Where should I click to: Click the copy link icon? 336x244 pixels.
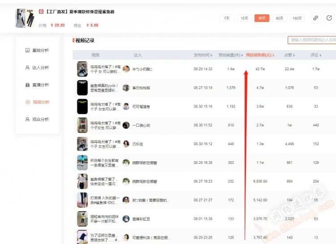315,18
